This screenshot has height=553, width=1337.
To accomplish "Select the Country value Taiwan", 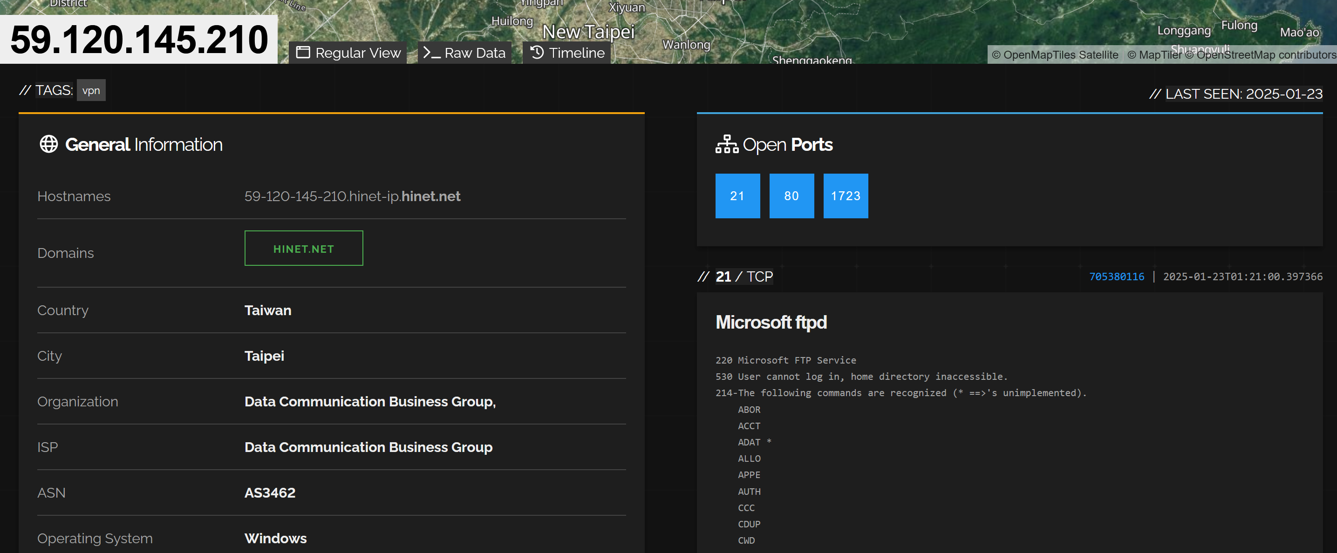I will tap(268, 310).
